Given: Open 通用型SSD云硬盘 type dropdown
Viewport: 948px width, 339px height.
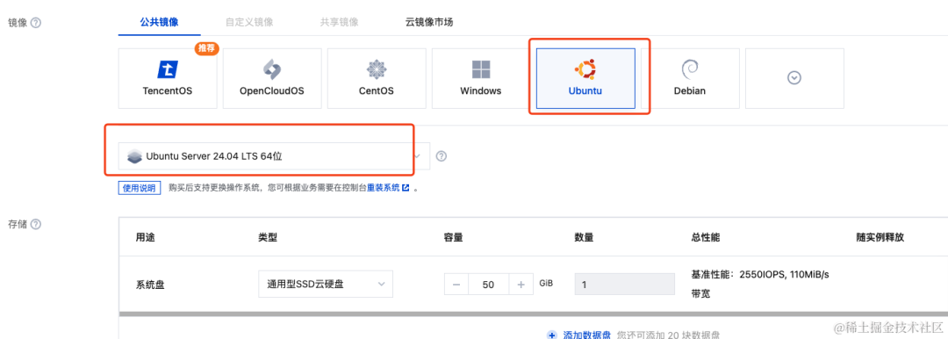Looking at the screenshot, I should point(326,284).
